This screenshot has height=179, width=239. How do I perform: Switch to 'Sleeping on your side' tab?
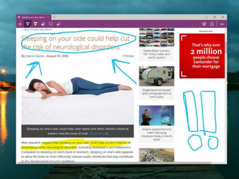click(x=32, y=17)
